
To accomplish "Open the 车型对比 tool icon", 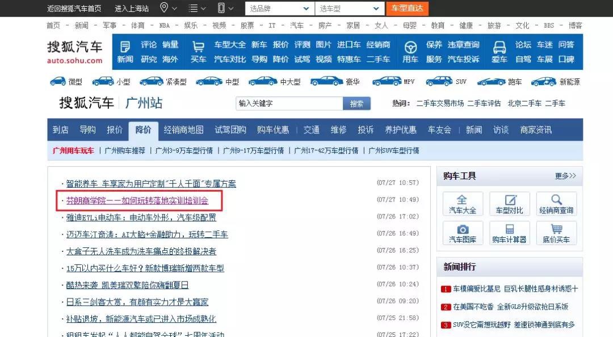I will click(509, 204).
